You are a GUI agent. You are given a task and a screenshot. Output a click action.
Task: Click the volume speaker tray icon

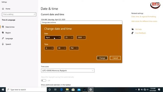click(147, 90)
